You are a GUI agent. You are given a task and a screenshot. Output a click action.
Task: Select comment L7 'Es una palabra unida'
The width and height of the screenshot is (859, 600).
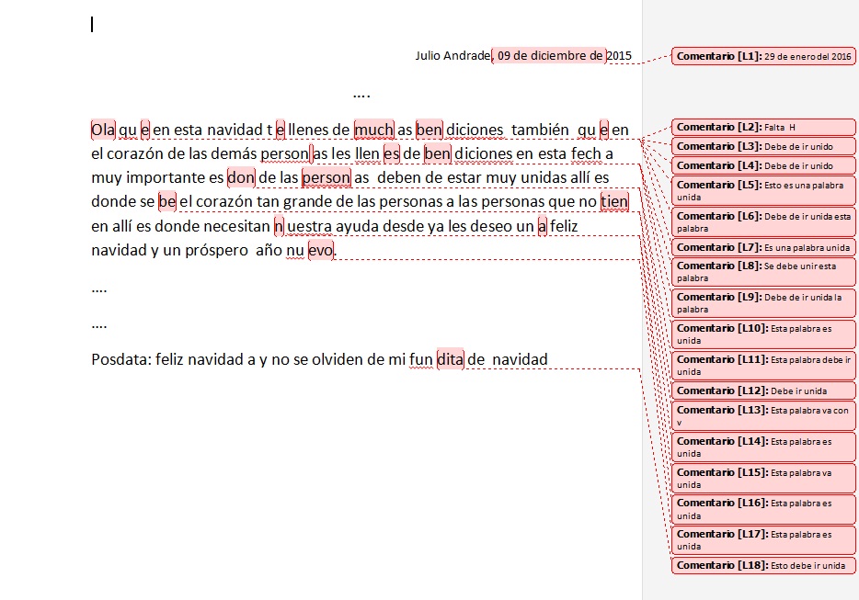coord(763,247)
